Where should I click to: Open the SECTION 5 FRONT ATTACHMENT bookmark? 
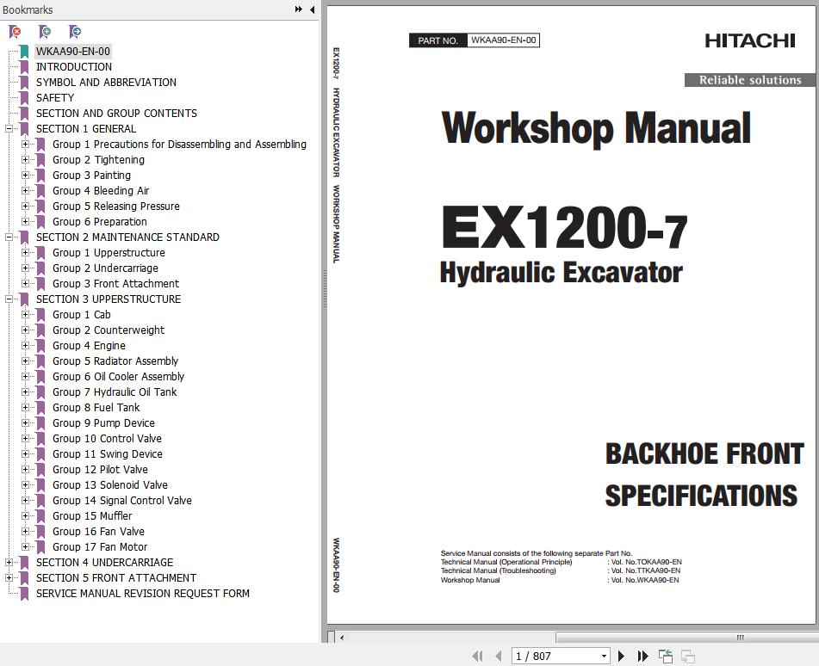click(x=116, y=578)
